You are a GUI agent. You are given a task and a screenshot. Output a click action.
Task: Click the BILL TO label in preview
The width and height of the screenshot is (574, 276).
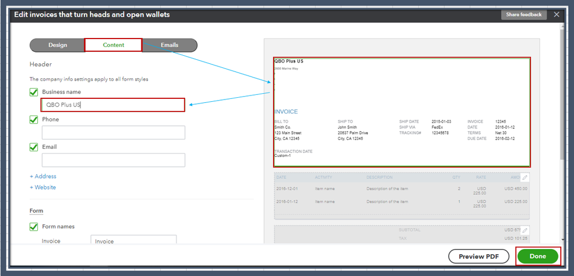click(281, 122)
